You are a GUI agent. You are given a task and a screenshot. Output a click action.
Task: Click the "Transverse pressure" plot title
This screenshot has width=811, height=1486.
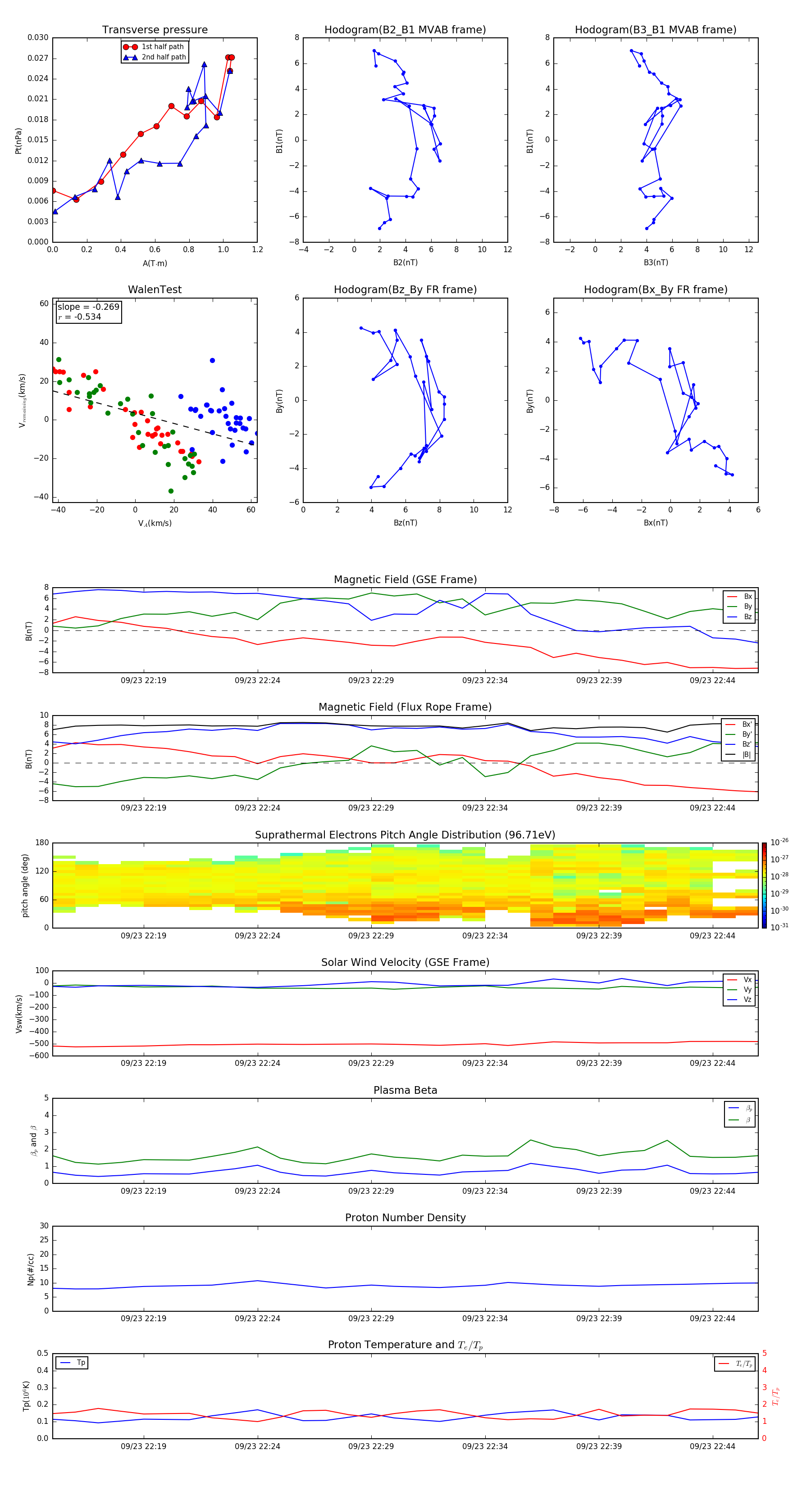(x=155, y=30)
